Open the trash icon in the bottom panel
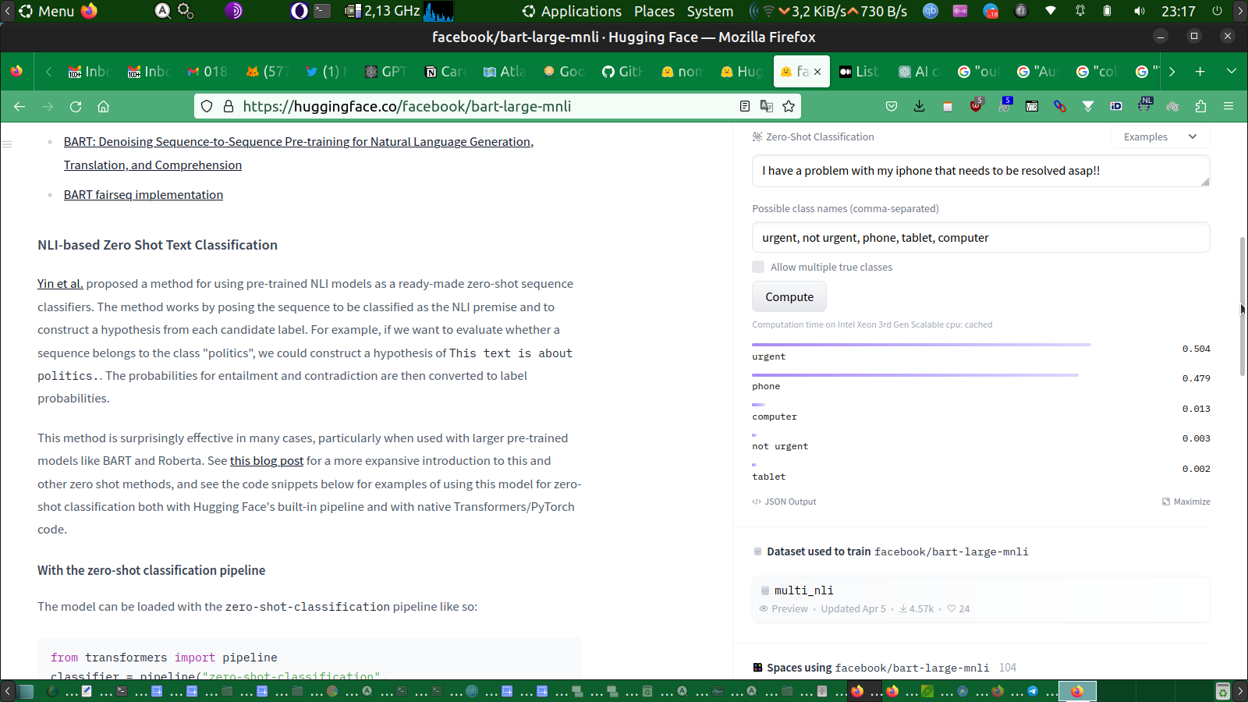Viewport: 1248px width, 702px height. point(1223,691)
